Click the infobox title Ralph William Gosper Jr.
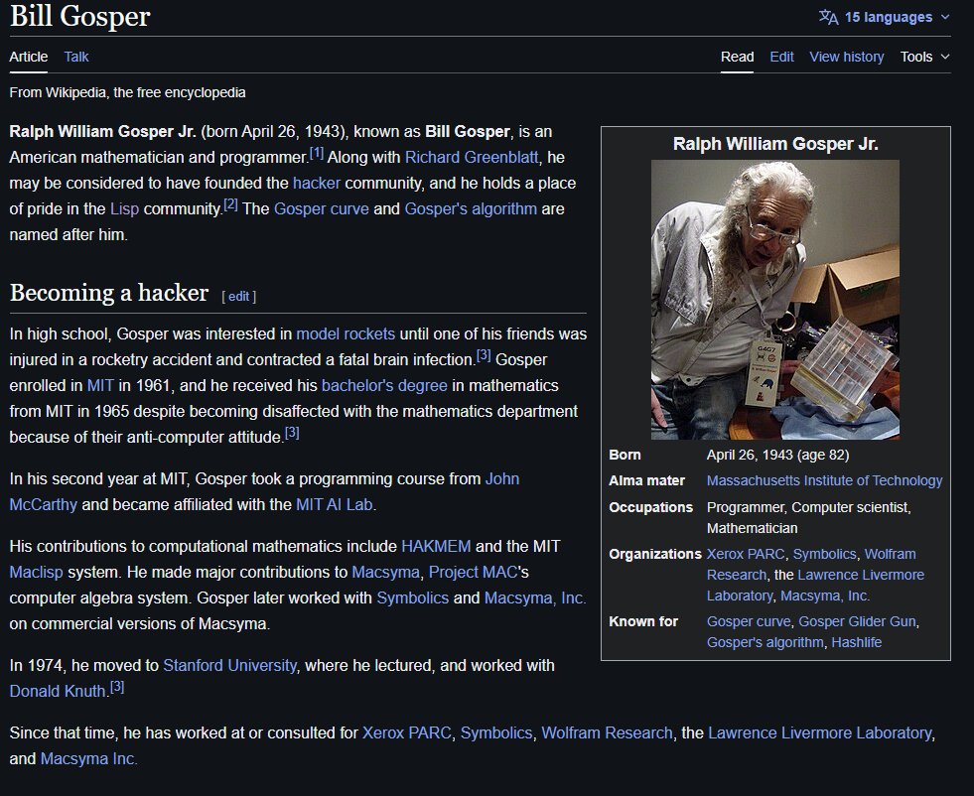974x796 pixels. [x=775, y=144]
